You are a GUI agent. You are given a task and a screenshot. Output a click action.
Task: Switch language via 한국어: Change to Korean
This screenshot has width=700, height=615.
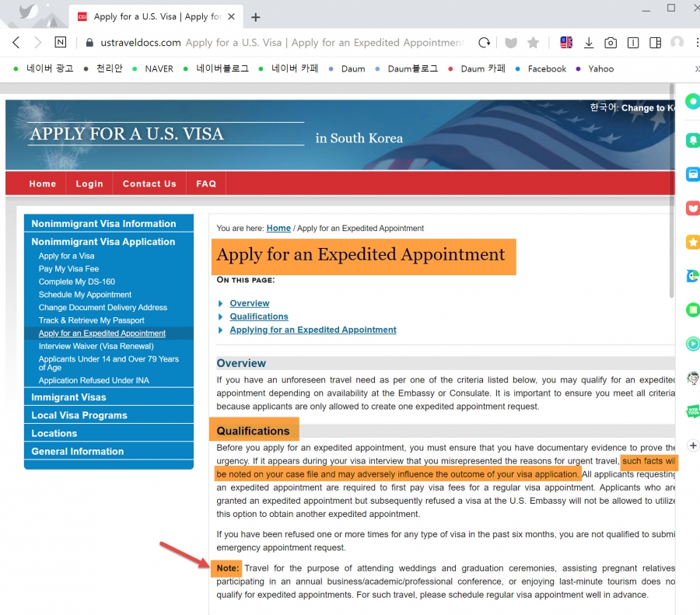point(632,107)
